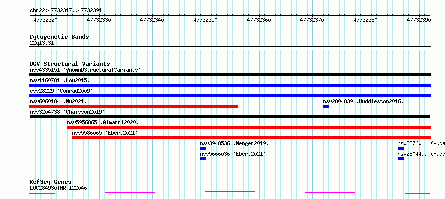Image resolution: width=445 pixels, height=199 pixels.
Task: Click the 47732370 ruler position label
Action: [312, 20]
